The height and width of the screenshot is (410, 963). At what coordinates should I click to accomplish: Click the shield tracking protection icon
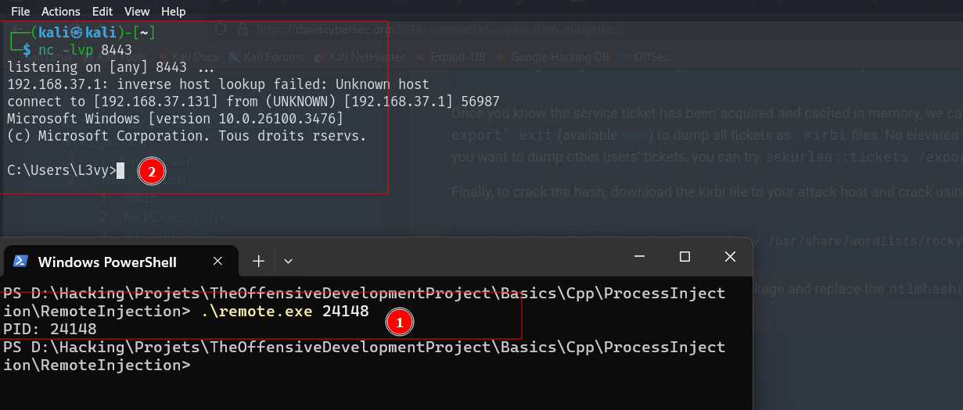pos(221,30)
